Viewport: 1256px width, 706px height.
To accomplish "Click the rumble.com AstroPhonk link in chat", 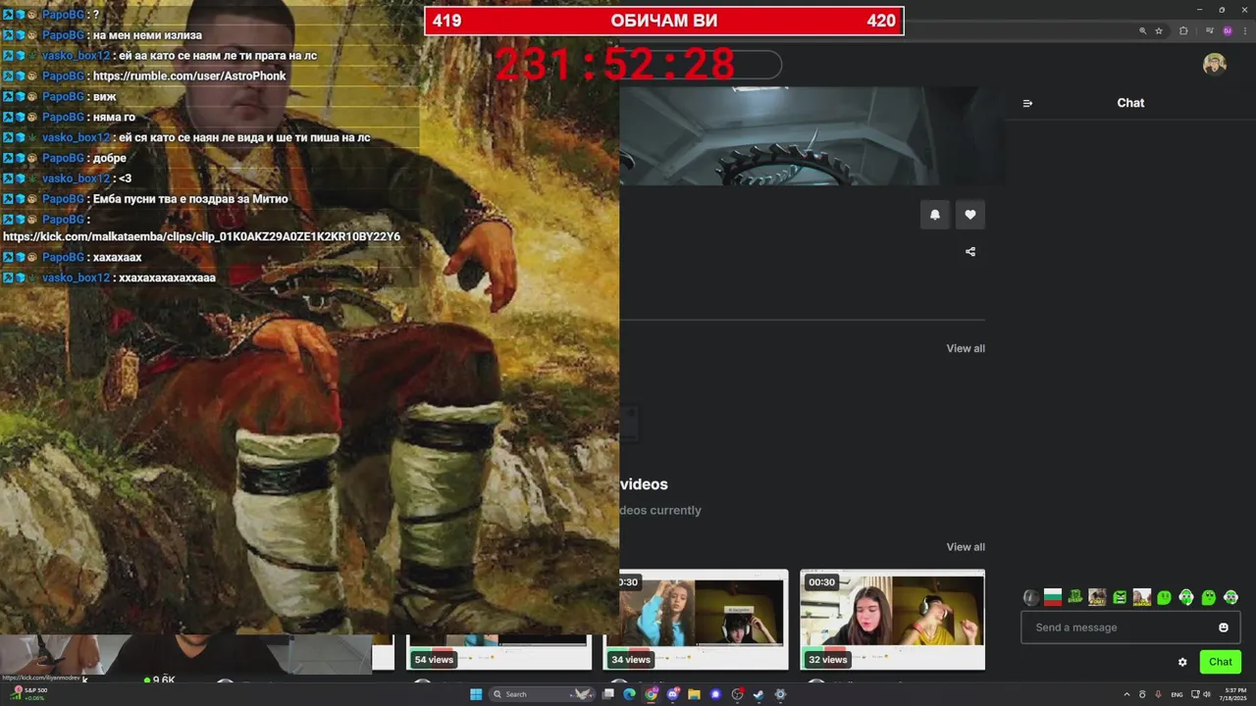I will [x=189, y=76].
